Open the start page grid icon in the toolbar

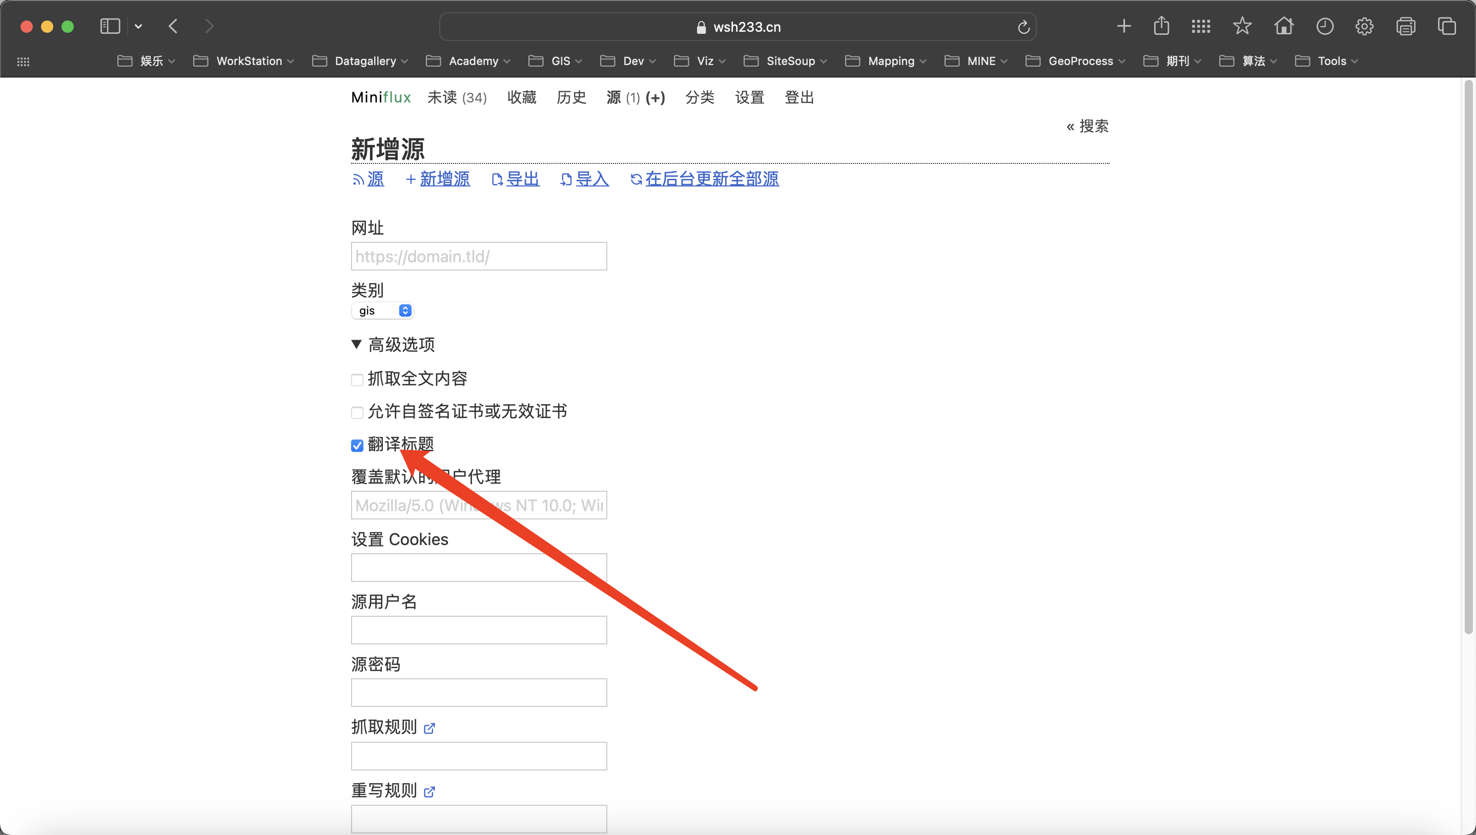[x=1201, y=26]
